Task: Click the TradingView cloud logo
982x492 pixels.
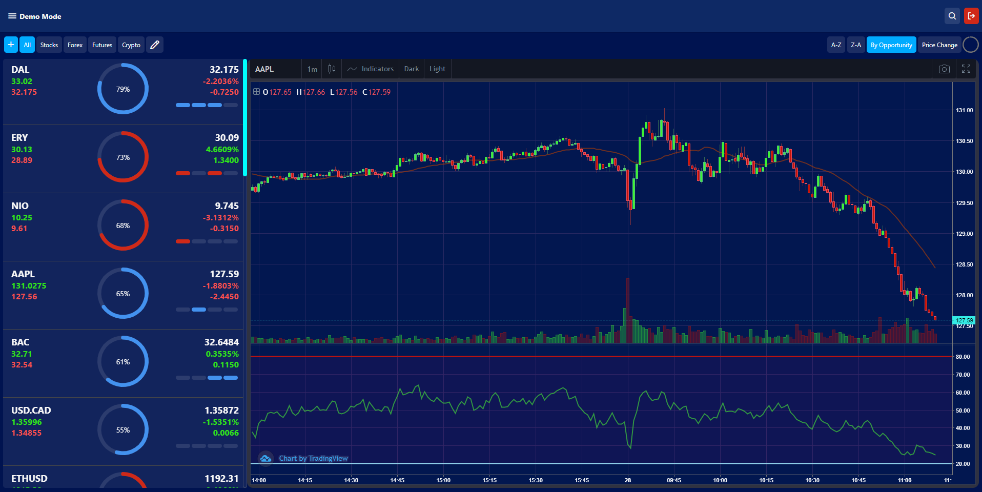Action: point(265,458)
